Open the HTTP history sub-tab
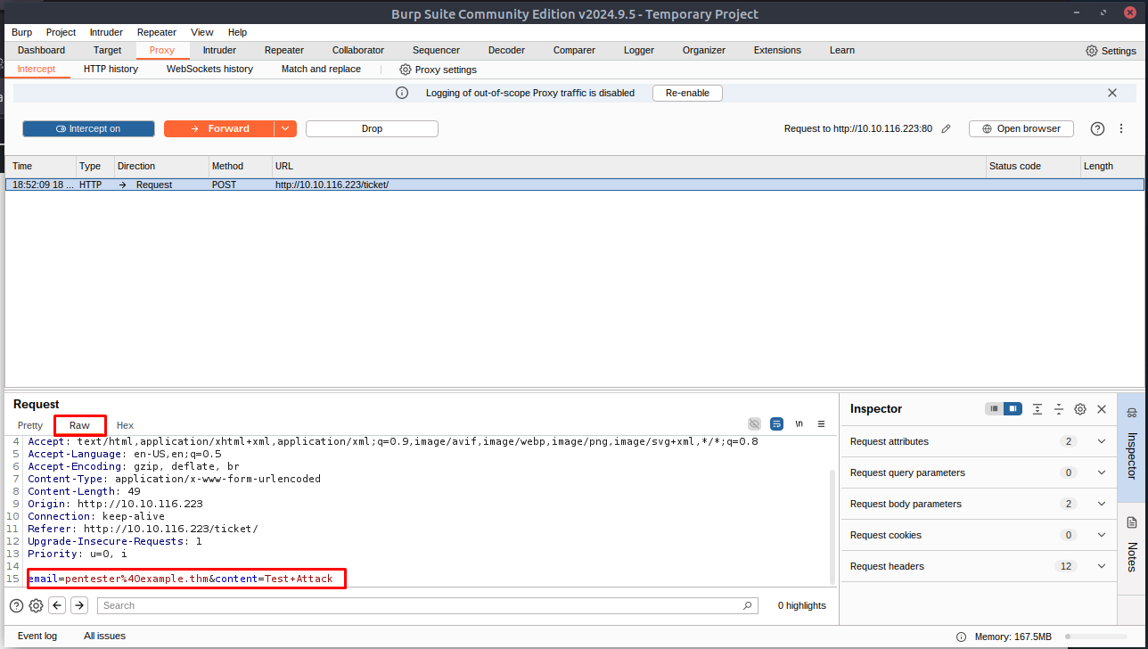Screen dimensions: 1148x649 (x=111, y=70)
